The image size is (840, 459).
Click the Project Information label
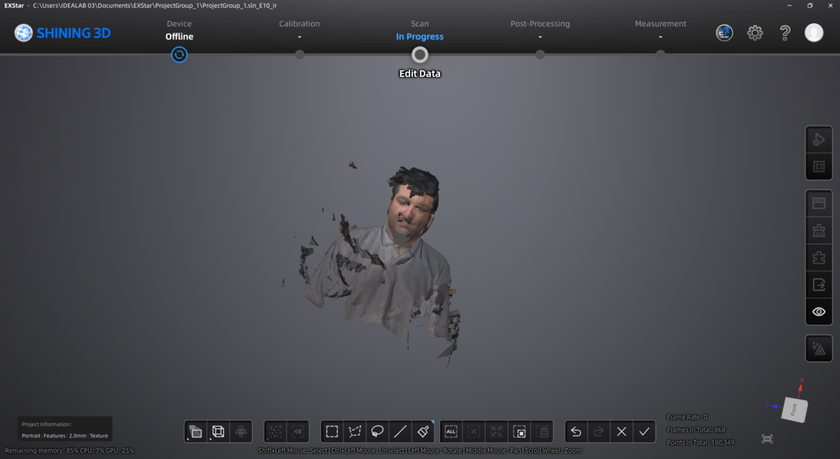(47, 424)
